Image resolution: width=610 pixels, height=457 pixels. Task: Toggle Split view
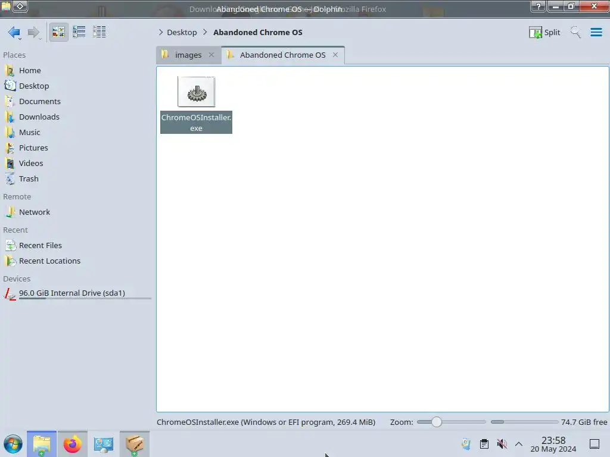(544, 32)
